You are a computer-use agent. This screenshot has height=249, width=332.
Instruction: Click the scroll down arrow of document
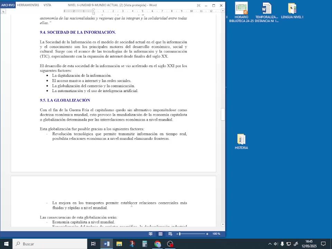tap(223, 224)
